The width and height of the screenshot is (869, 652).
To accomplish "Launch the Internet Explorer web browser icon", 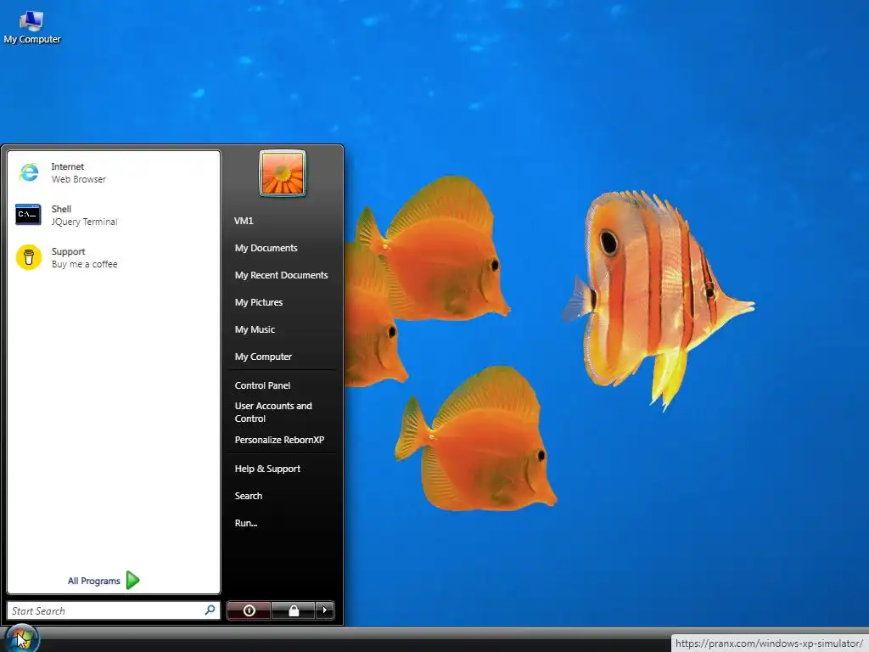I will point(29,172).
